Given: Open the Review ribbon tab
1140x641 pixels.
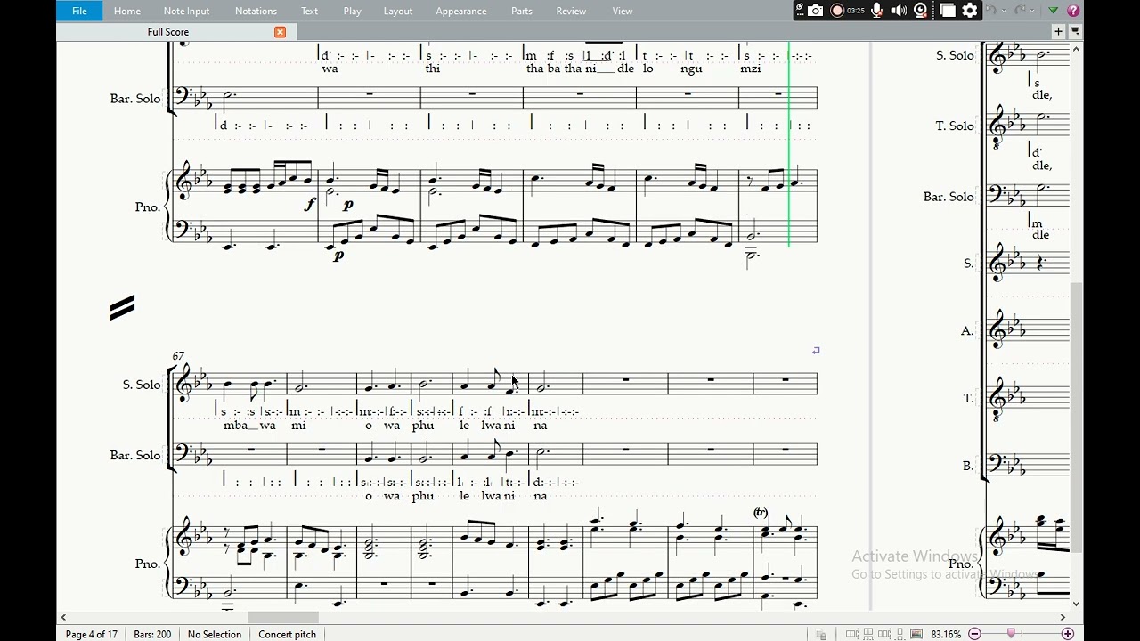Looking at the screenshot, I should (571, 11).
